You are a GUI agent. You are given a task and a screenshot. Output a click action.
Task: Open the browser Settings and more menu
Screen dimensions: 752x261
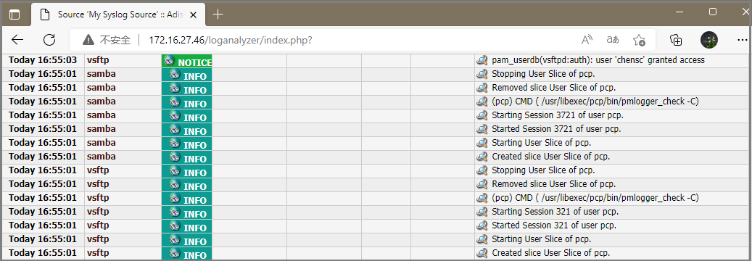[x=742, y=40]
